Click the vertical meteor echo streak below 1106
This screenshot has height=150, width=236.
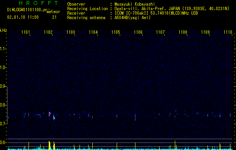click(x=135, y=117)
